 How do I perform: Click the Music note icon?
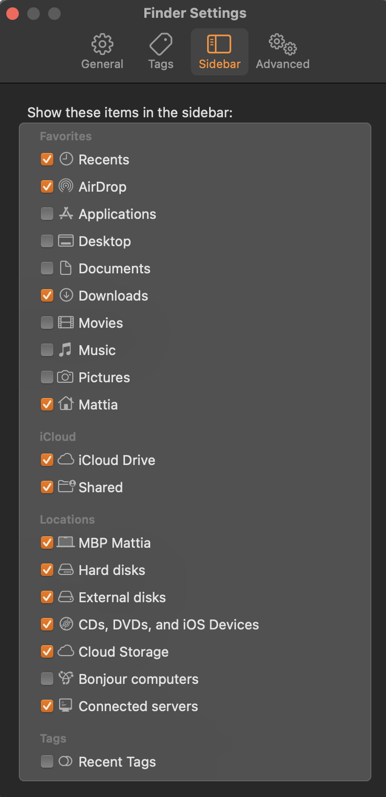coord(65,350)
